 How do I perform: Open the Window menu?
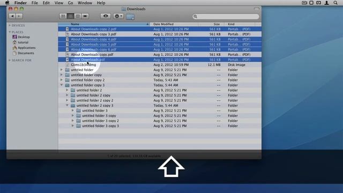coord(85,3)
